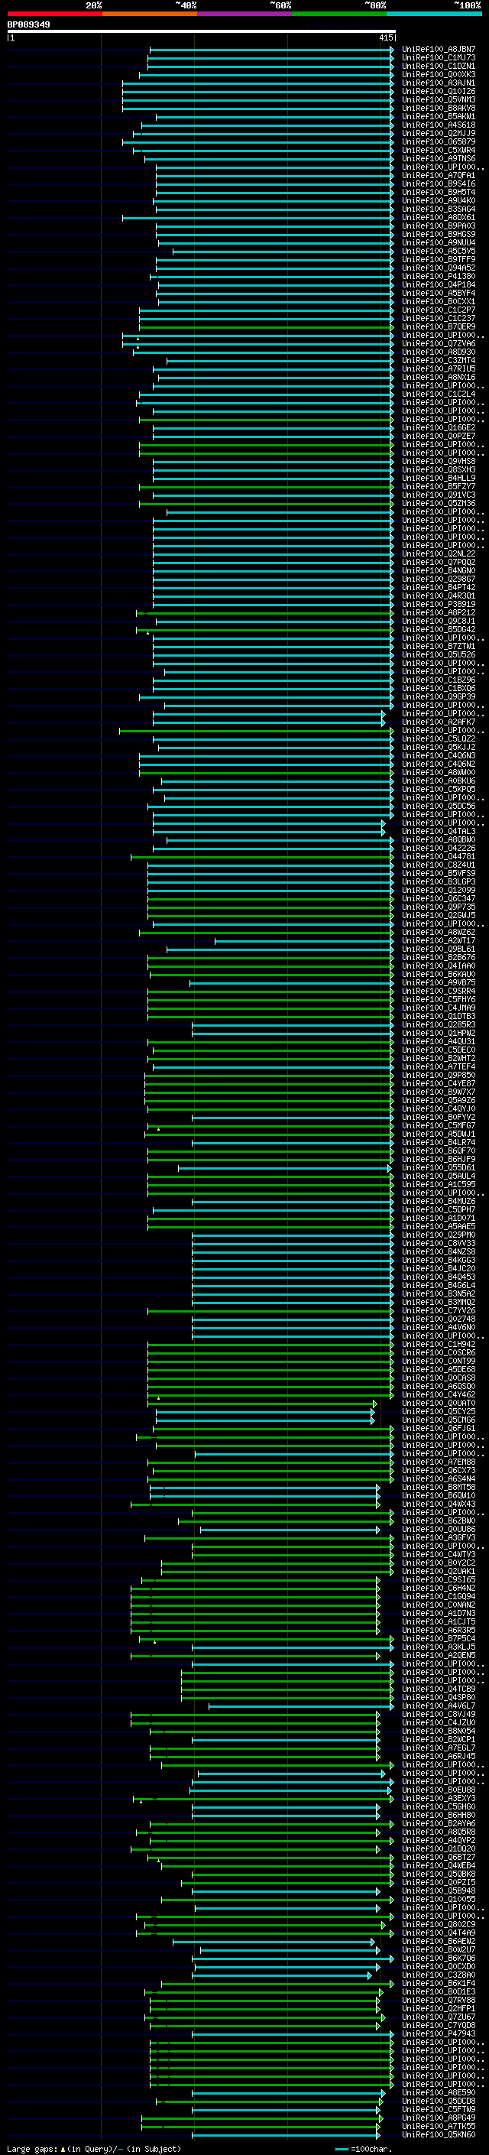This screenshot has width=489, height=2155.
Task: Select label UniRef100_B2B676
Action: 439,957
